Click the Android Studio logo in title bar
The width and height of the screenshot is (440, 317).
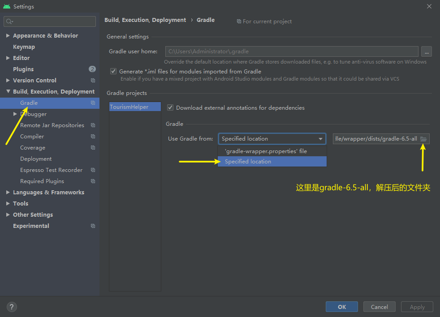[7, 6]
